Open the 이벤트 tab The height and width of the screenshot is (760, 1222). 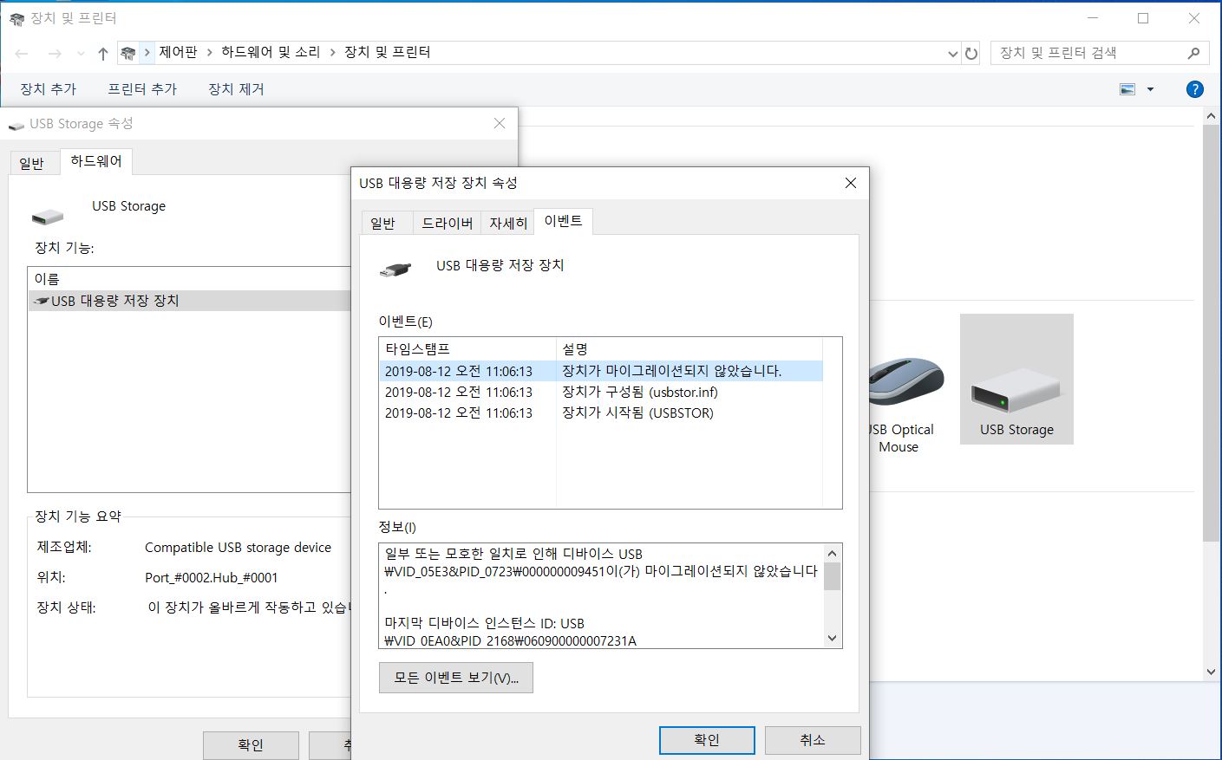(x=564, y=222)
